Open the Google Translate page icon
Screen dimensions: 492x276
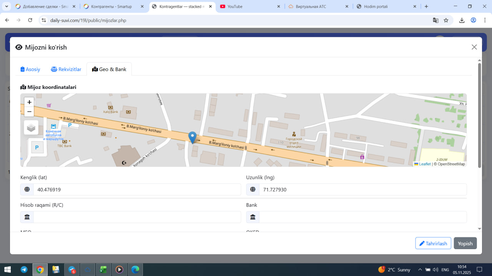(435, 20)
